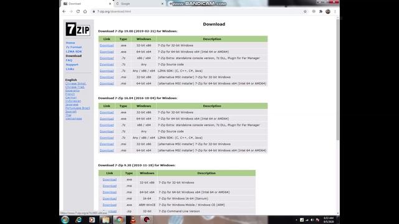Open the Links sidebar link
This screenshot has height=224, width=399.
coord(70,69)
